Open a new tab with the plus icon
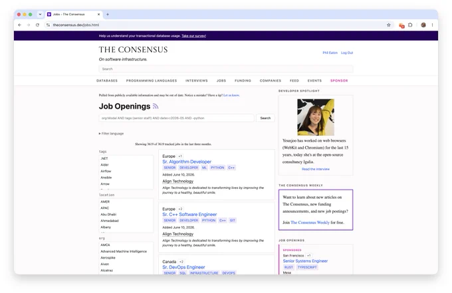 click(x=108, y=14)
